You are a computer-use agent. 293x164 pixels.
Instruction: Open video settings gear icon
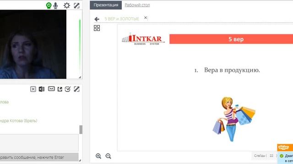point(67,5)
